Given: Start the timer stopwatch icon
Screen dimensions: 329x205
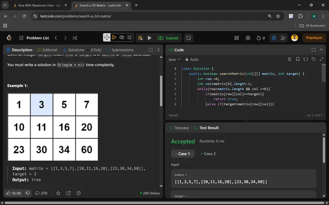Looking at the screenshot, I should [x=274, y=38].
